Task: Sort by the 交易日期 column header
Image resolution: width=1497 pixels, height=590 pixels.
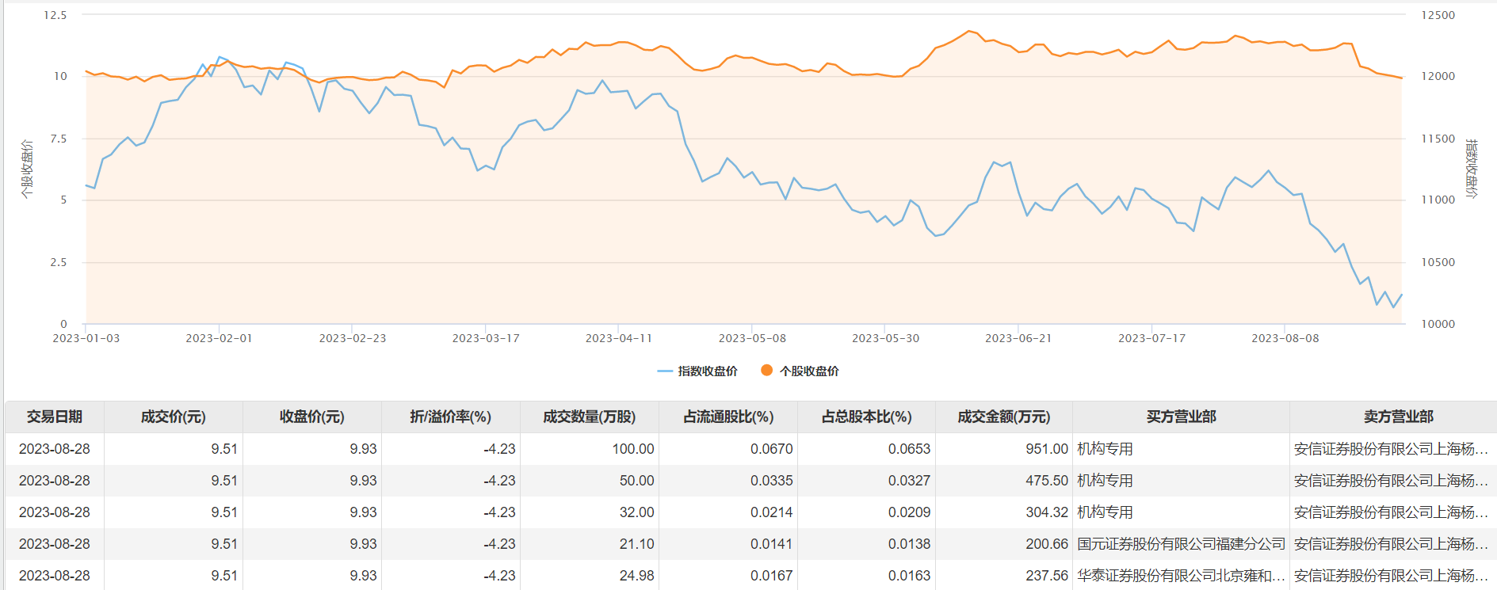Action: point(55,417)
